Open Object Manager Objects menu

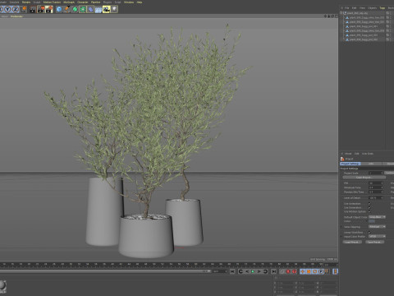372,8
